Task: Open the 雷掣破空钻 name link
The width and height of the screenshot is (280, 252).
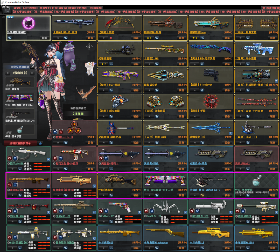Action: [x=151, y=85]
